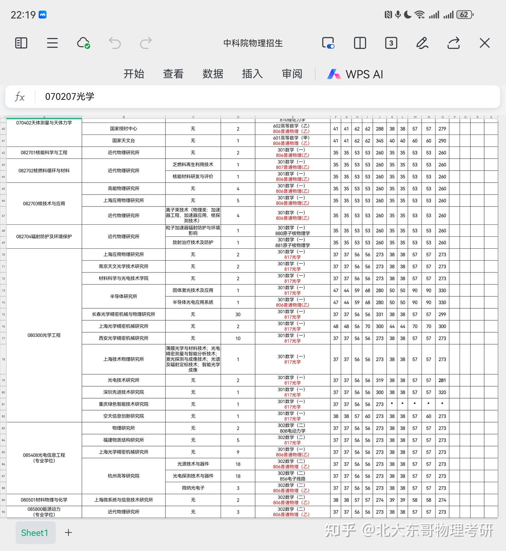Open the 开始 tab
Screen dimensions: 506x551
pos(134,74)
